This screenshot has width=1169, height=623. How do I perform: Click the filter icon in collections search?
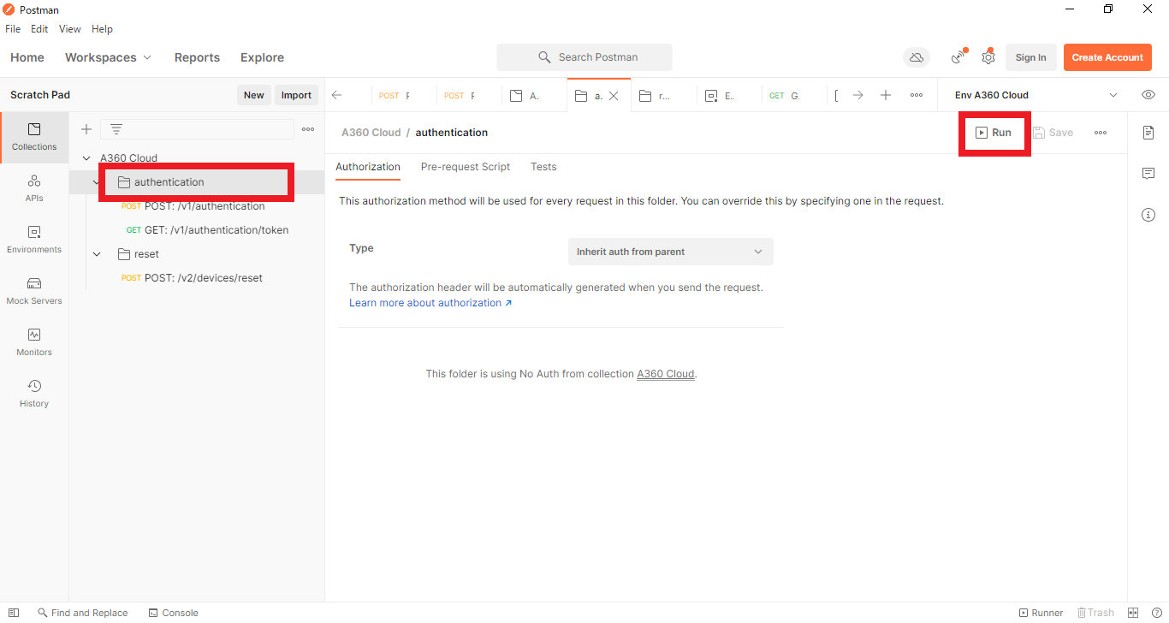pyautogui.click(x=116, y=129)
